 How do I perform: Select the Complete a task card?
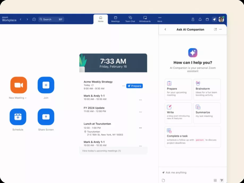coord(193,137)
